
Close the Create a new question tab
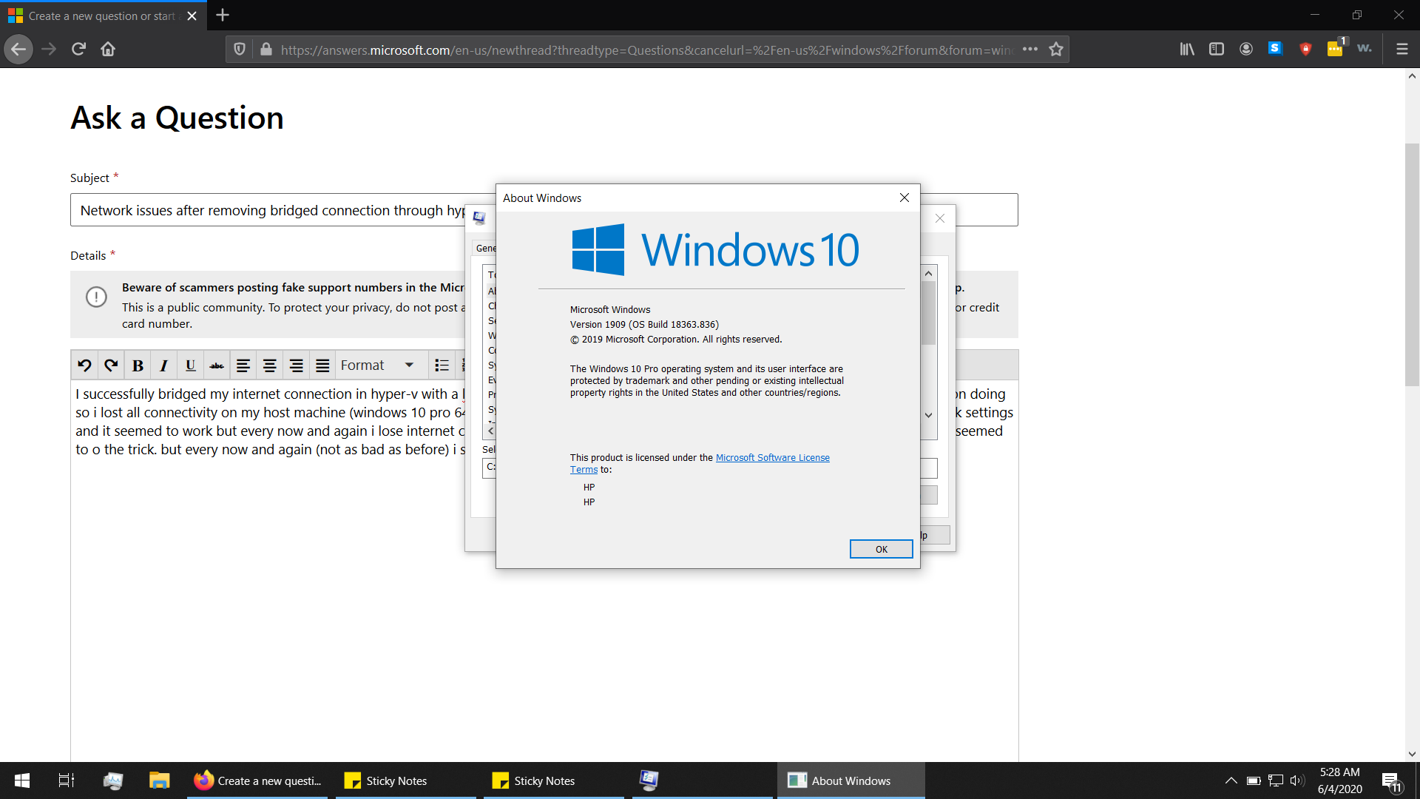click(x=192, y=16)
